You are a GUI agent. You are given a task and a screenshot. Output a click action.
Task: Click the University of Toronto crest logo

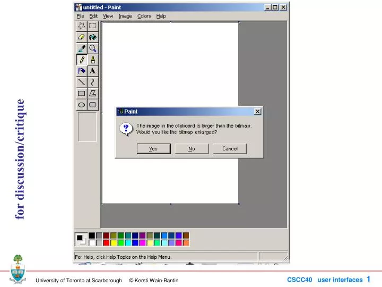point(18,269)
